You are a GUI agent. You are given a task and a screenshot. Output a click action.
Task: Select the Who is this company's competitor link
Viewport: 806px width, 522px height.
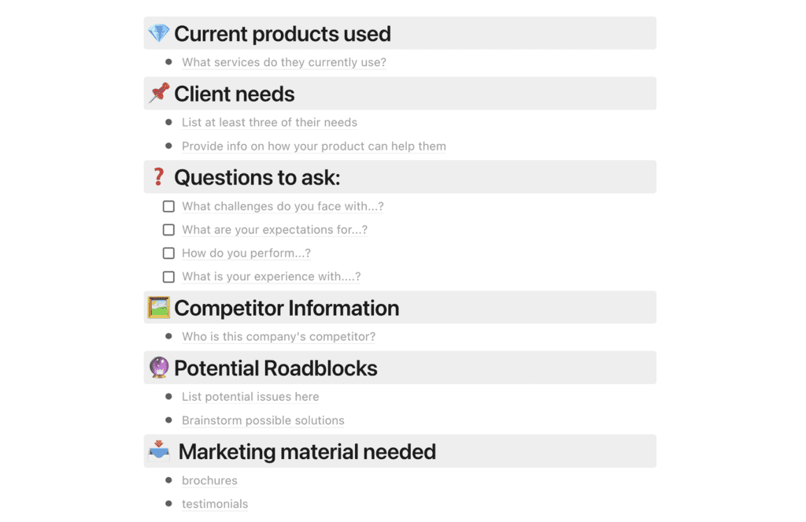(279, 336)
